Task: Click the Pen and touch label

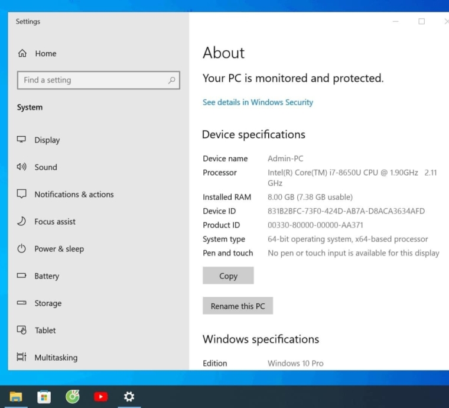Action: click(228, 253)
